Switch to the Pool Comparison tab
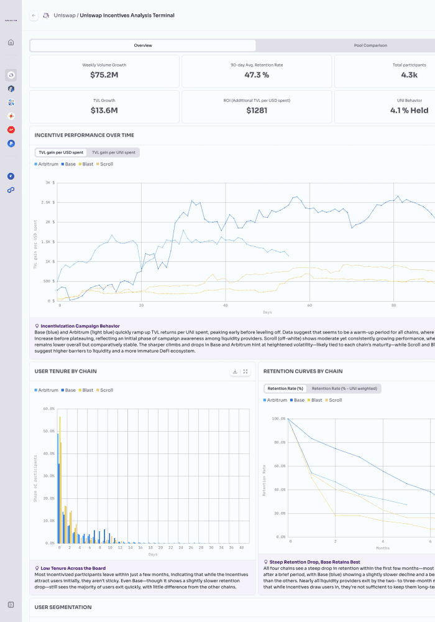 point(370,45)
